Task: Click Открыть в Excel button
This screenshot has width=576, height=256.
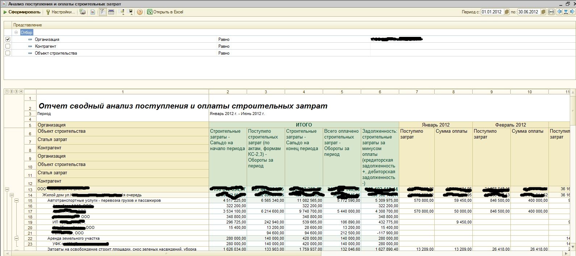Action: [x=165, y=12]
